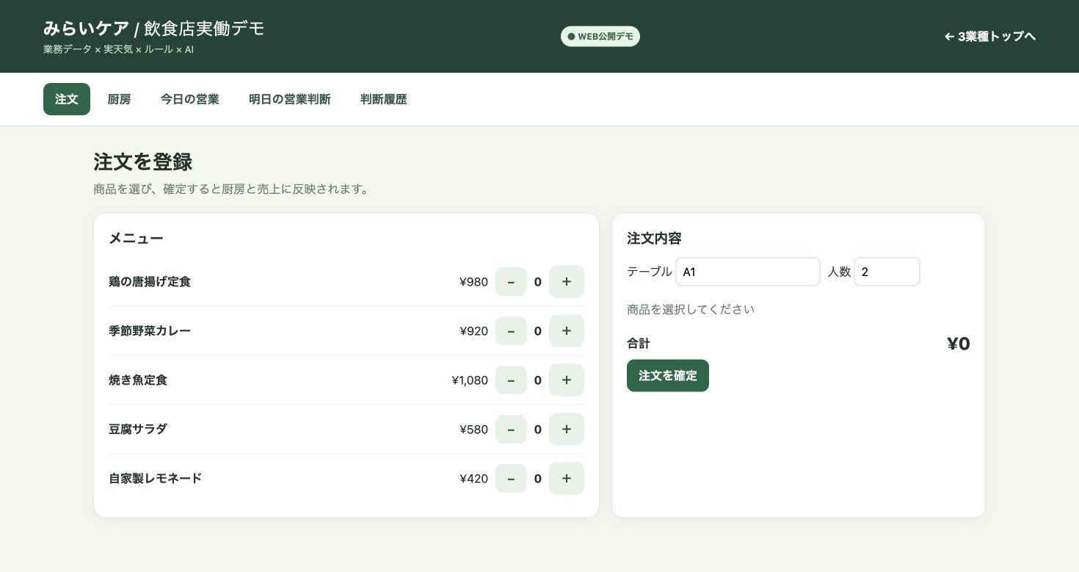Click 注文を確定 button
Screen dimensions: 1079x572
pyautogui.click(x=668, y=376)
